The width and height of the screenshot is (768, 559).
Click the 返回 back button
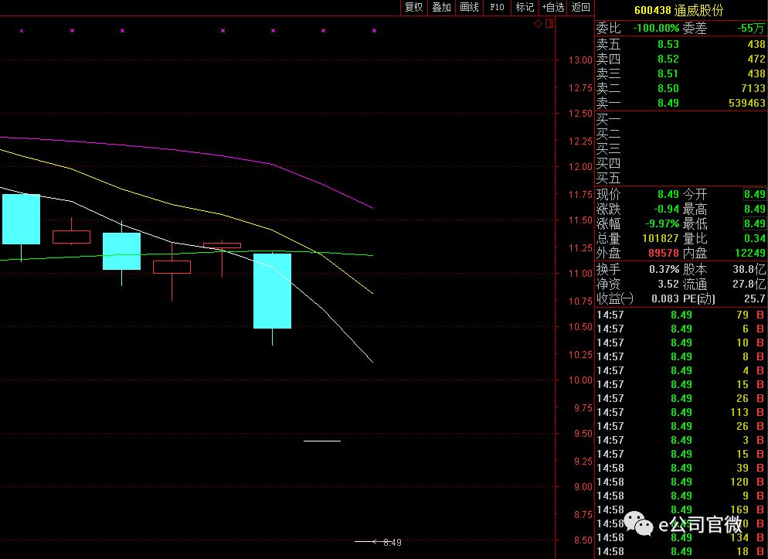pos(580,7)
